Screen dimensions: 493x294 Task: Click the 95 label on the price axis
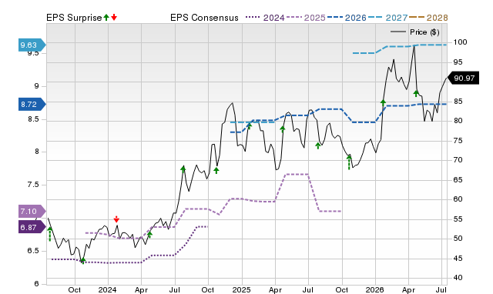pos(458,62)
